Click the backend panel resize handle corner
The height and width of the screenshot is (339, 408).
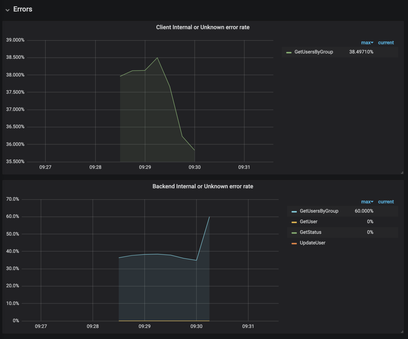point(403,332)
